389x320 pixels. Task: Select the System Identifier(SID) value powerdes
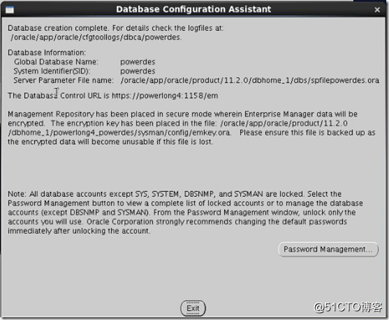pyautogui.click(x=138, y=72)
